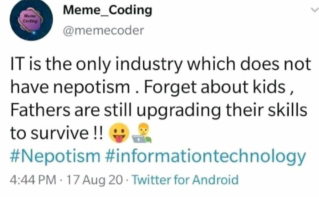Open the Meme_Coding profile avatar
This screenshot has width=319, height=197.
(32, 19)
